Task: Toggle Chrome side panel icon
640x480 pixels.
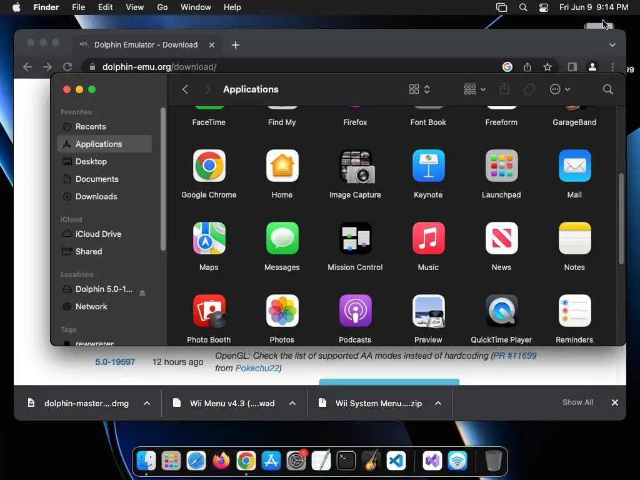Action: pos(572,67)
